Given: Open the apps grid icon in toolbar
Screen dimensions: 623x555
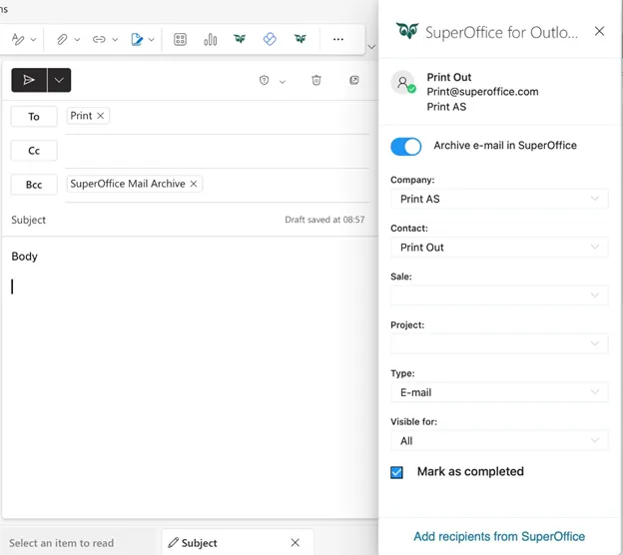Looking at the screenshot, I should [181, 40].
